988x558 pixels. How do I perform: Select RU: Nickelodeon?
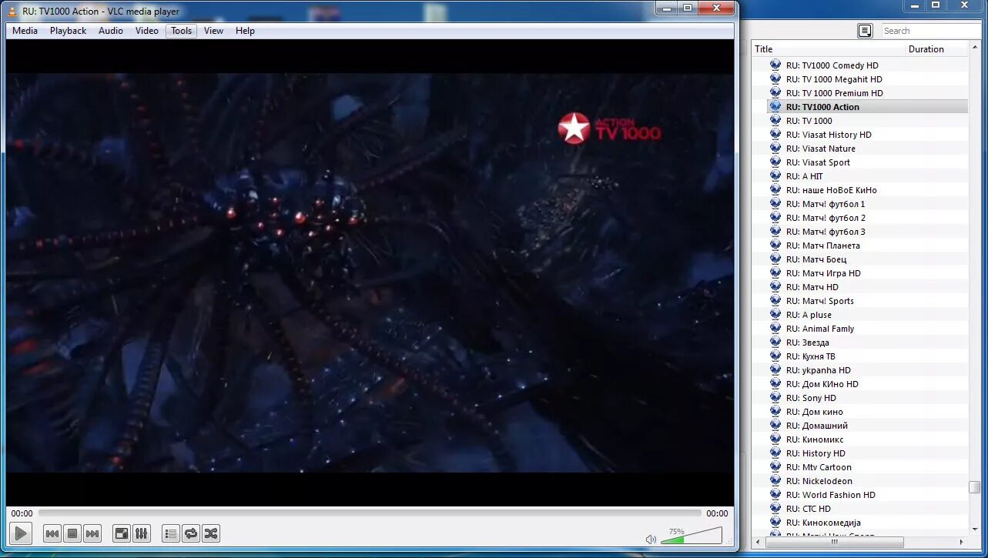pos(819,481)
